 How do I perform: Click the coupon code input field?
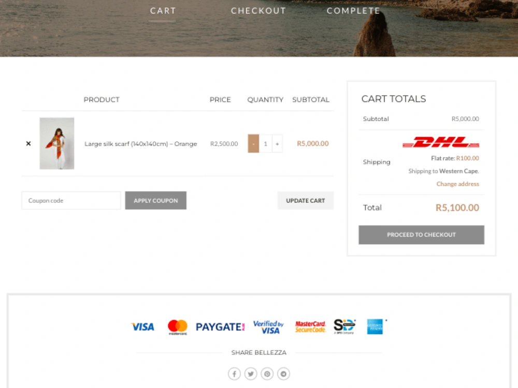71,200
